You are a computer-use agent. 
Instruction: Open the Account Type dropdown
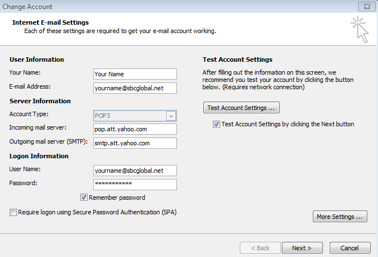(171, 116)
